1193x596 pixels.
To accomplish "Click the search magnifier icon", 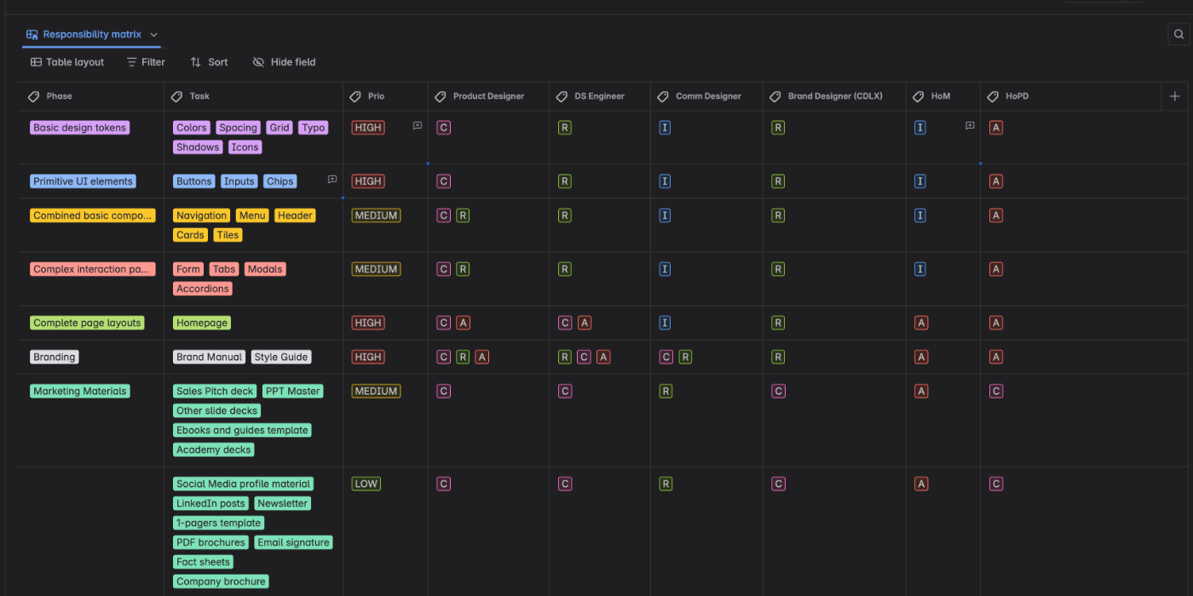I will [1179, 34].
